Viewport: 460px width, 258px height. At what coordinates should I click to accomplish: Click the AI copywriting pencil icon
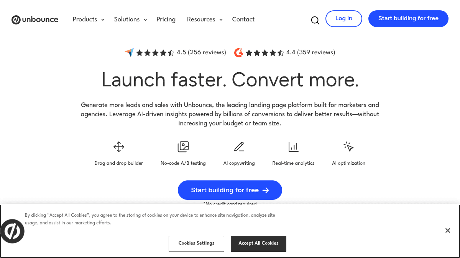coord(239,147)
